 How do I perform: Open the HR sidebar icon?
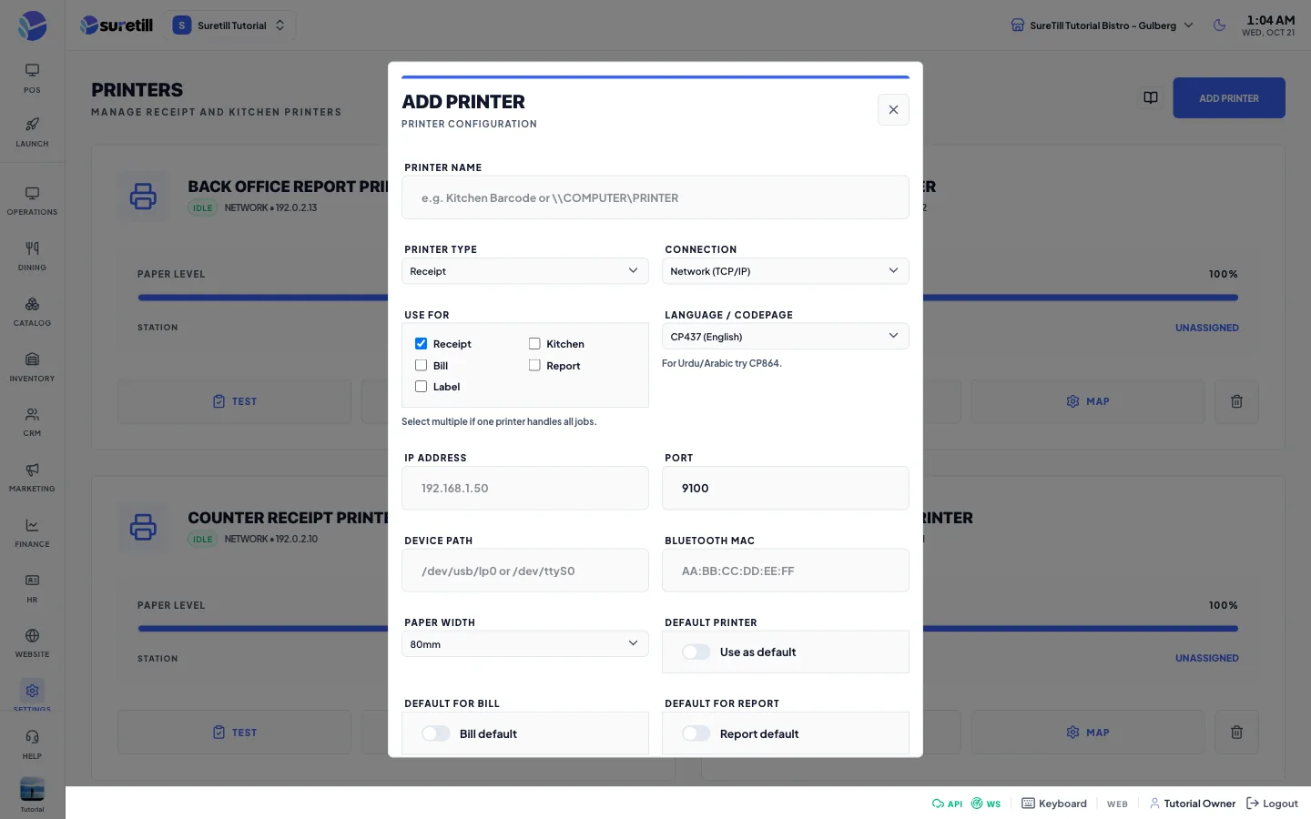tap(32, 588)
